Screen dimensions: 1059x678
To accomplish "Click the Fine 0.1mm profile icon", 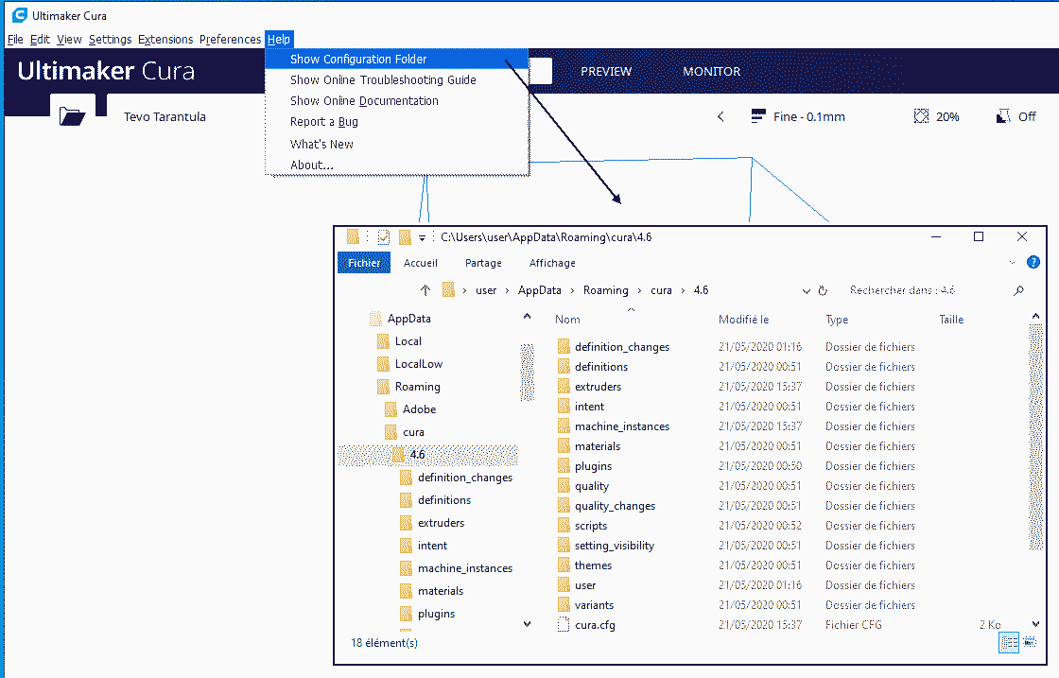I will tap(757, 116).
